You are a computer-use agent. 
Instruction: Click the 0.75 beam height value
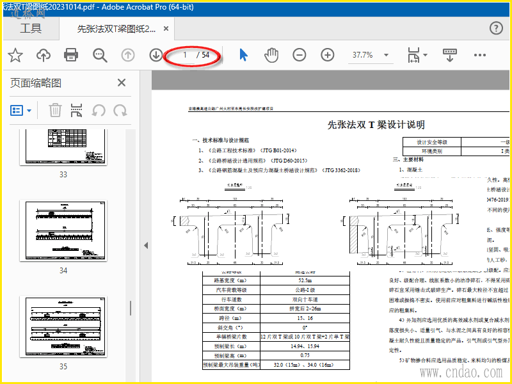click(x=305, y=355)
